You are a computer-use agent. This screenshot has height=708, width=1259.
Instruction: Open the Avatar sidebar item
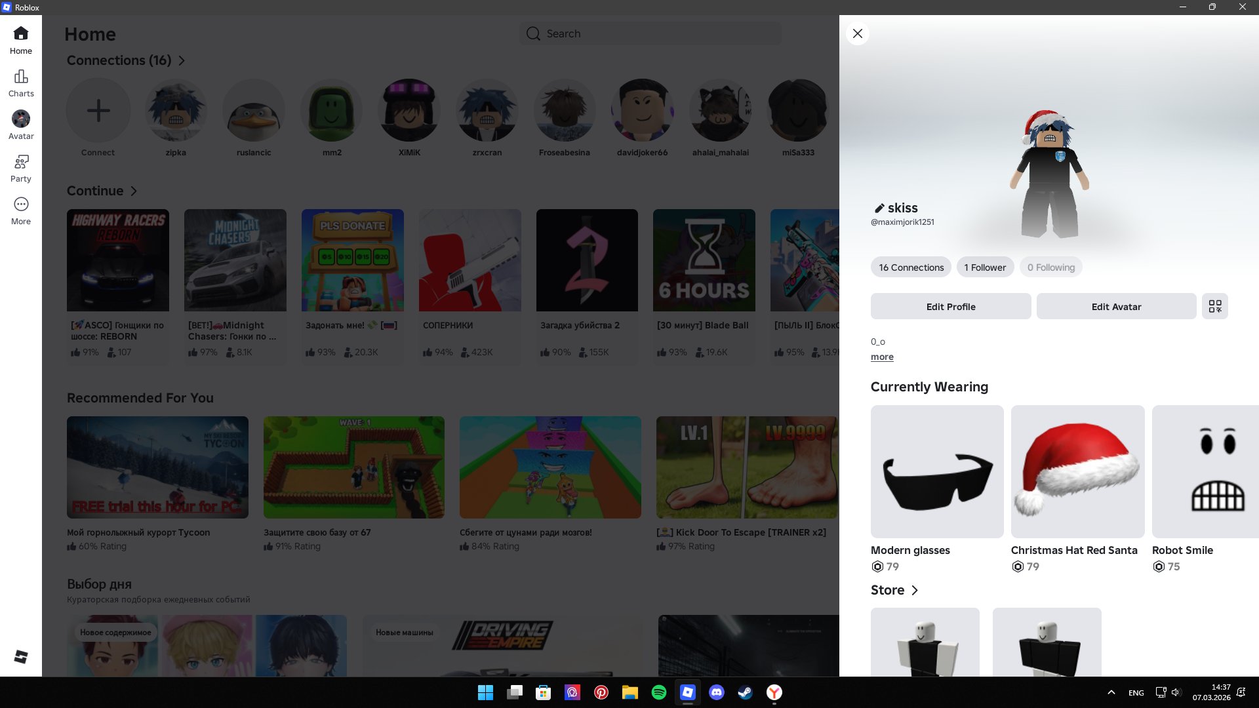coord(21,125)
